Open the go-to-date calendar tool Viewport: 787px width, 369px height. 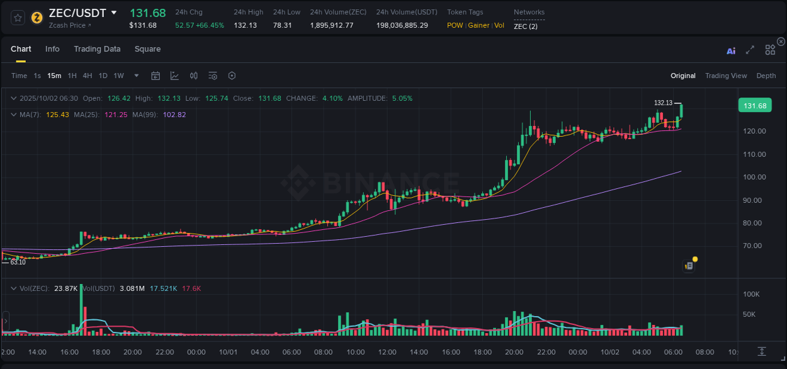(156, 75)
